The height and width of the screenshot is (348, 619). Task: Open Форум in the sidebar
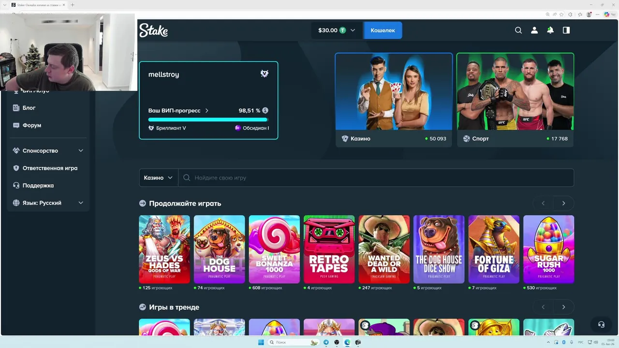pos(32,125)
